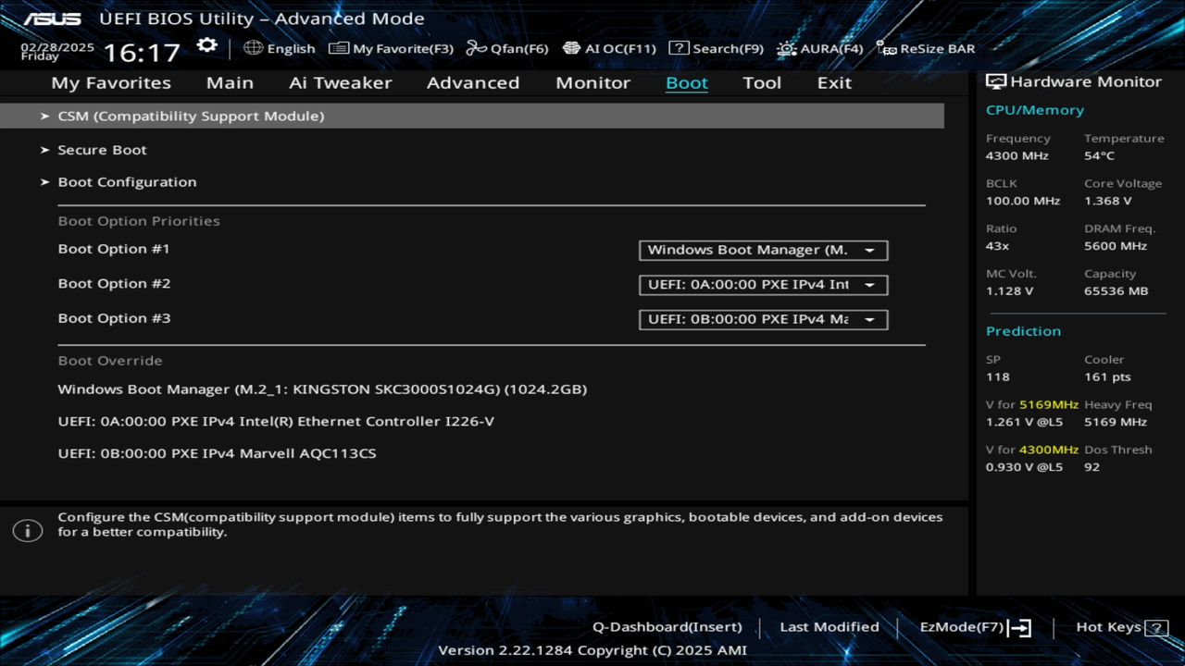Click Boot Option #3 label
Screen dimensions: 1185x666
[114, 318]
